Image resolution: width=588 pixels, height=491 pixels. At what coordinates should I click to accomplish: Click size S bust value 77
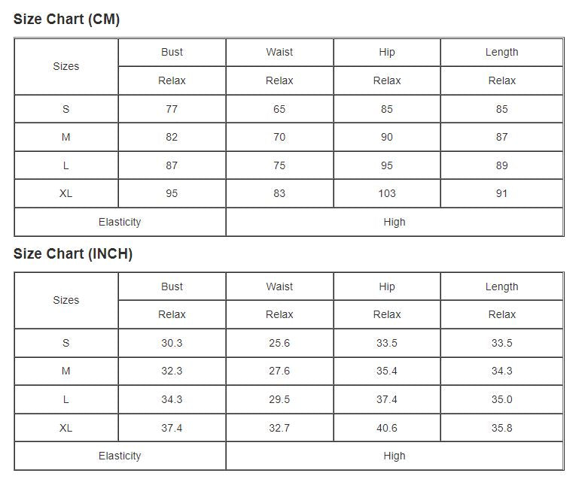coord(172,109)
